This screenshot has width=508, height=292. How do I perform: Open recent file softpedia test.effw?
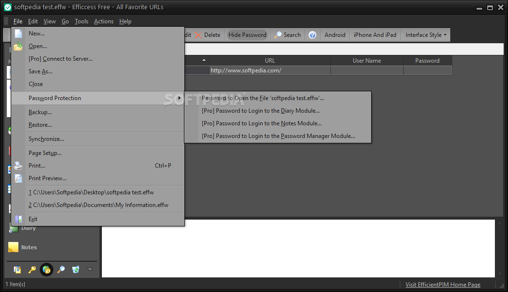(98, 192)
